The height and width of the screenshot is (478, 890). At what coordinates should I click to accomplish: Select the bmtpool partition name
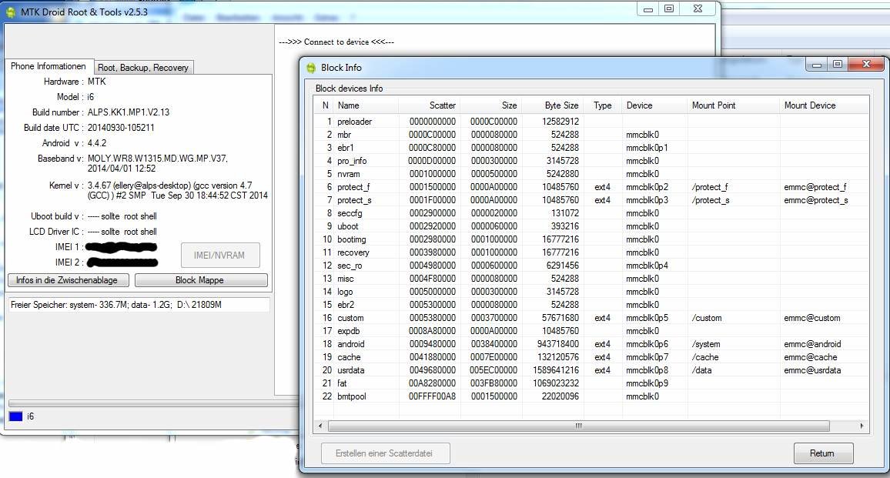(352, 396)
